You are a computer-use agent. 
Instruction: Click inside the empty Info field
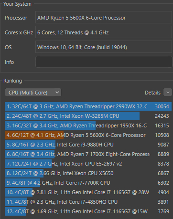tap(104, 62)
